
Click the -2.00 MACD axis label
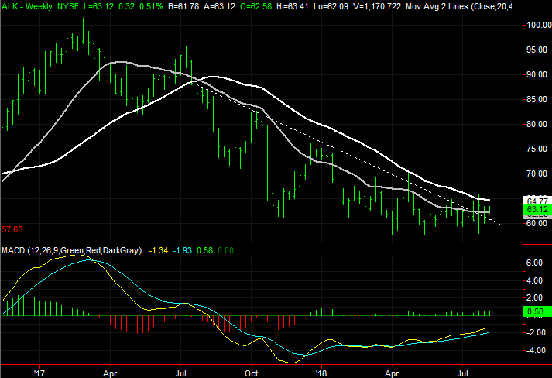tap(535, 332)
